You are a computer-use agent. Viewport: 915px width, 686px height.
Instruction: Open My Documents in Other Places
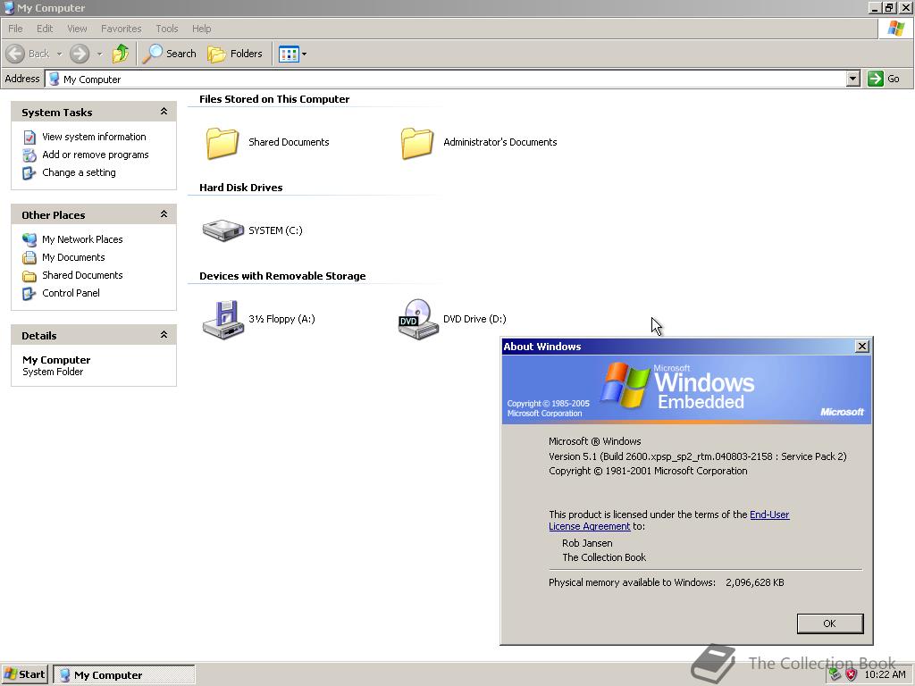click(73, 257)
